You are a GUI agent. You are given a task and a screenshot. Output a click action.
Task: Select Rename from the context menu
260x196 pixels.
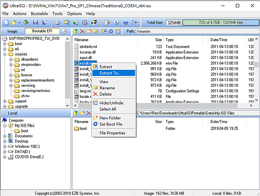[114, 88]
